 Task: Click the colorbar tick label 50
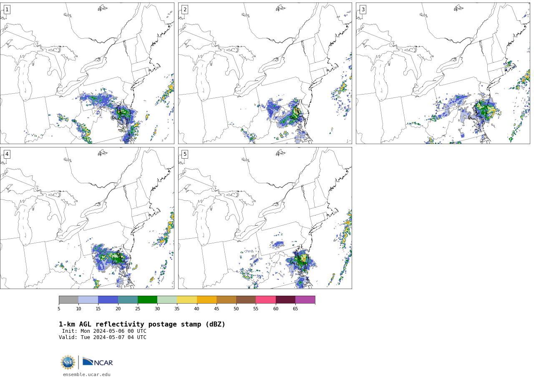[x=236, y=309]
